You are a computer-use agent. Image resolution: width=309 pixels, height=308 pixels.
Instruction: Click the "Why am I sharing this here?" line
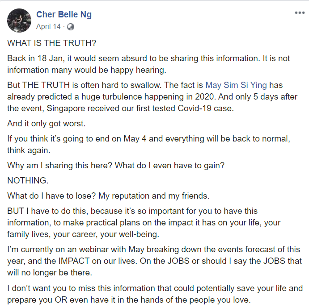click(115, 165)
